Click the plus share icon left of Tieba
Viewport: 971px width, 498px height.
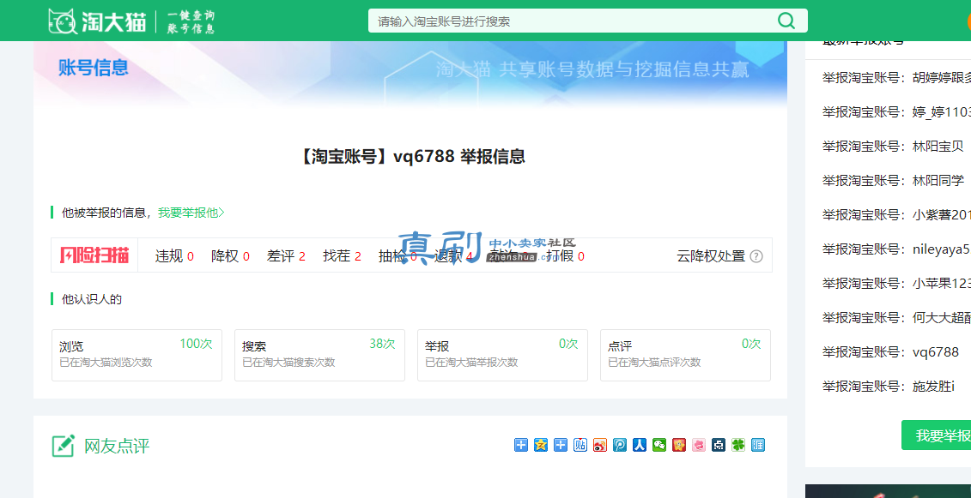[561, 445]
